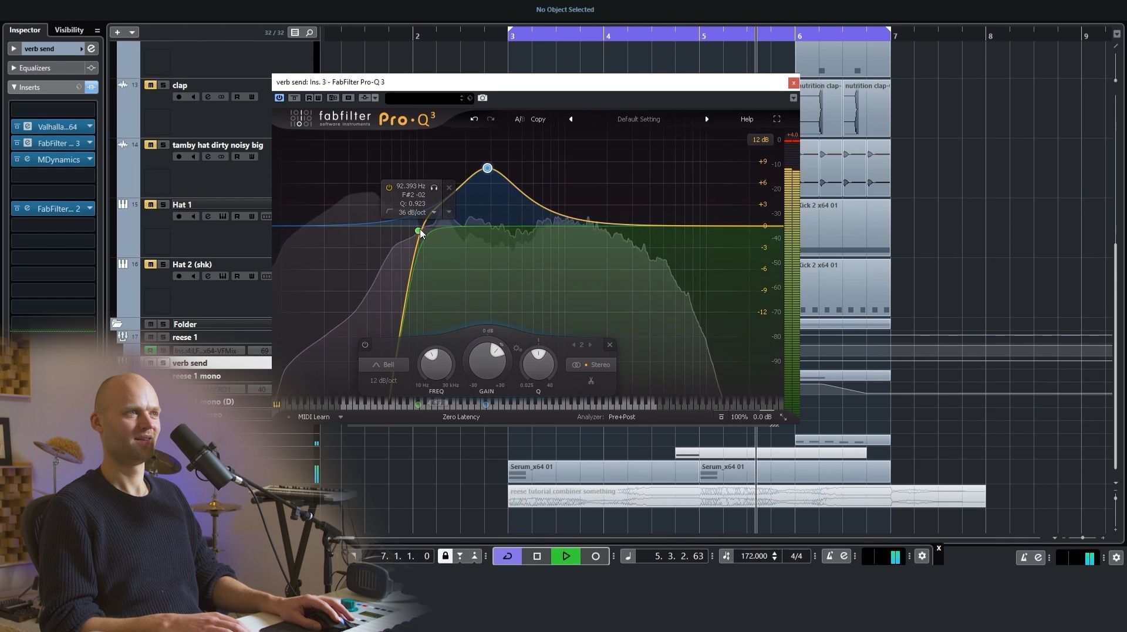This screenshot has height=632, width=1127.
Task: Click the Record transport button
Action: click(595, 556)
